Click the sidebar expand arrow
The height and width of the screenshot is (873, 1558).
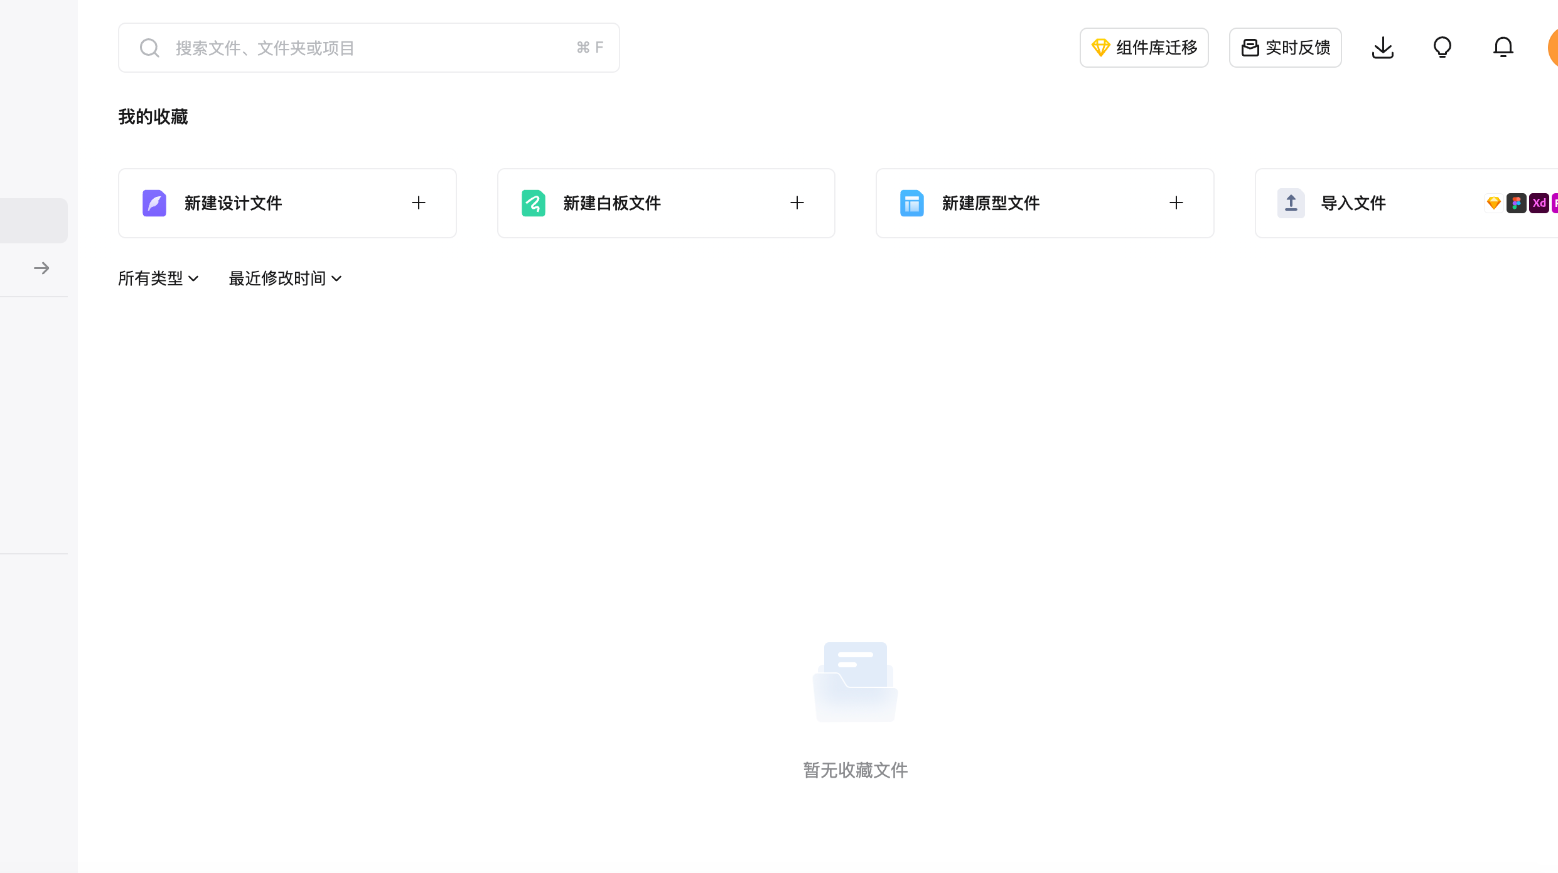[41, 268]
